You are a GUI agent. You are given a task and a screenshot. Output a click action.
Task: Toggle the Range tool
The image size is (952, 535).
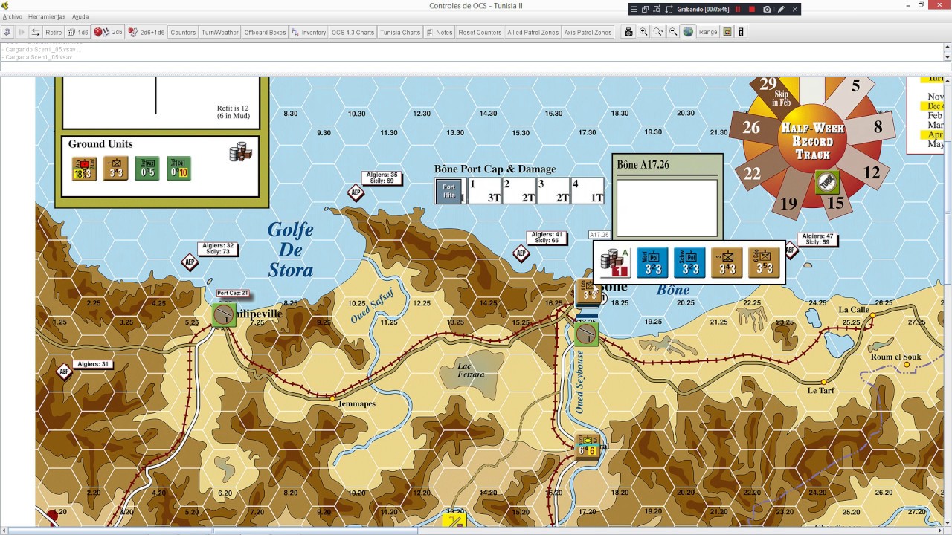click(708, 32)
